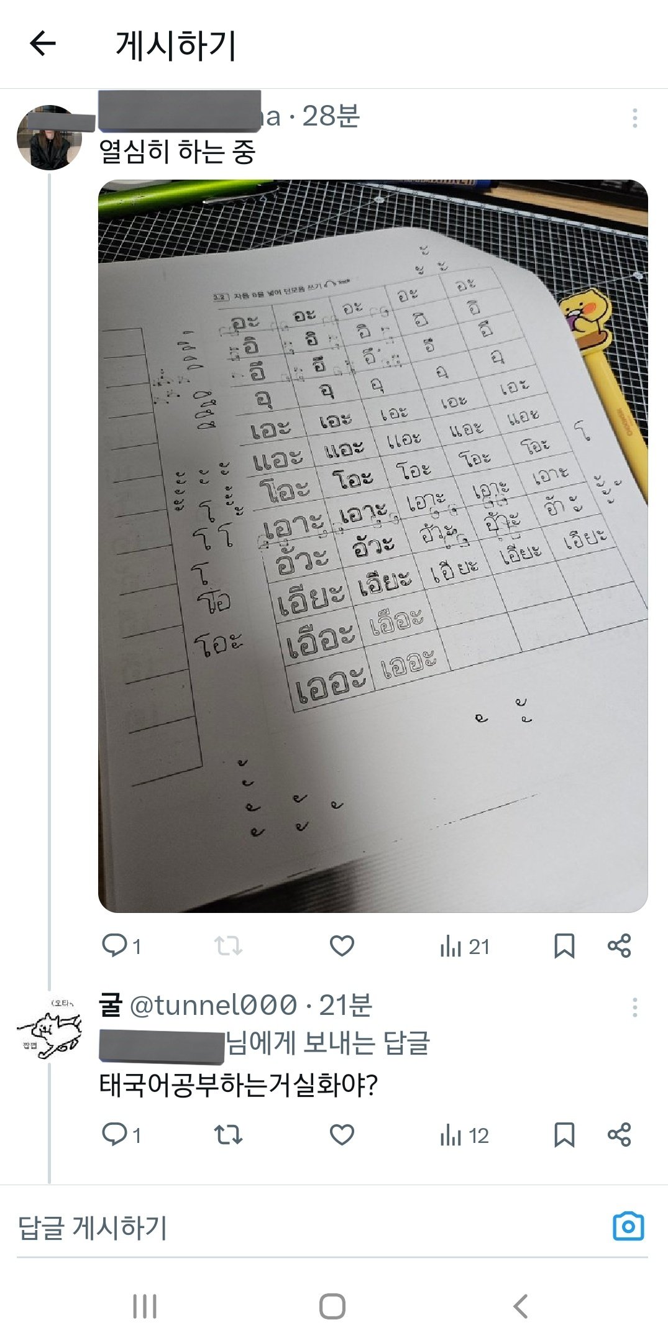Open the original post's three-dot menu

[x=634, y=118]
